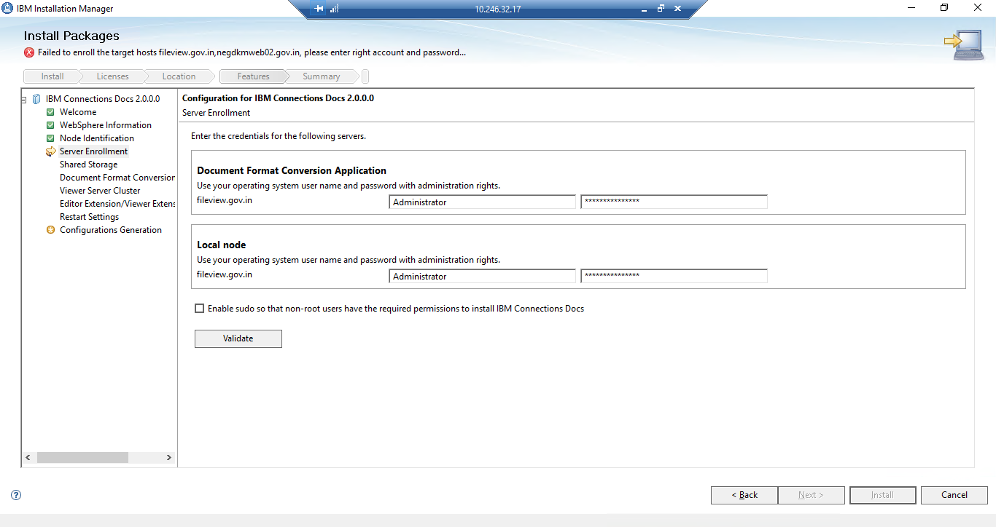
Task: Click the completed checkmark next to WebSphere Information
Action: pyautogui.click(x=50, y=124)
